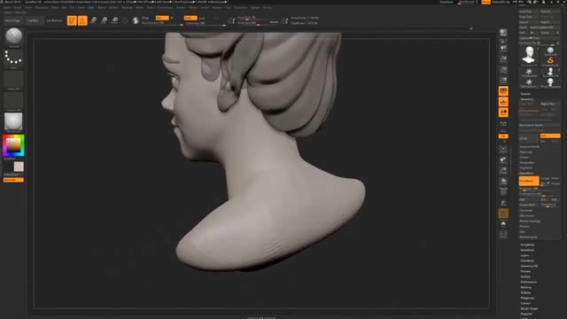Click Make PolyMesh3D button
The width and height of the screenshot is (567, 319).
coord(545,27)
